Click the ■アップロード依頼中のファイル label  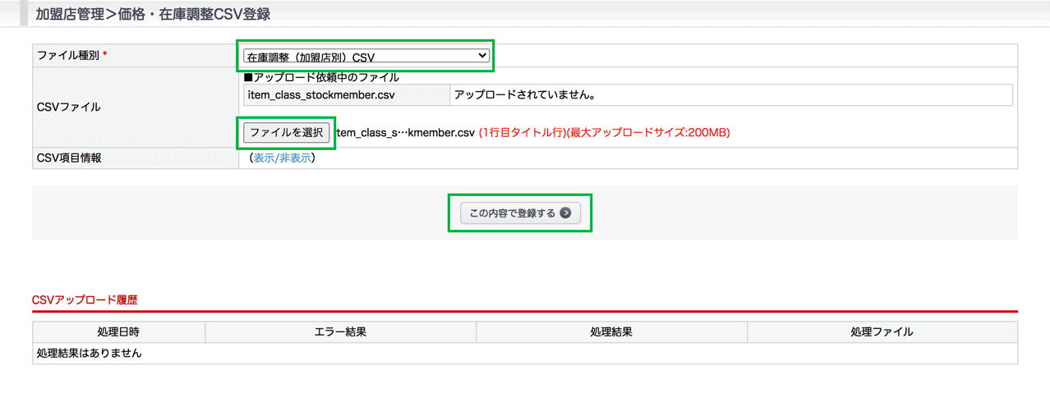(321, 77)
